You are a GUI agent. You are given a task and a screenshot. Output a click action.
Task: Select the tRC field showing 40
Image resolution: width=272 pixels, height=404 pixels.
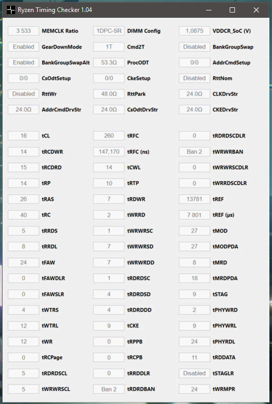[23, 215]
